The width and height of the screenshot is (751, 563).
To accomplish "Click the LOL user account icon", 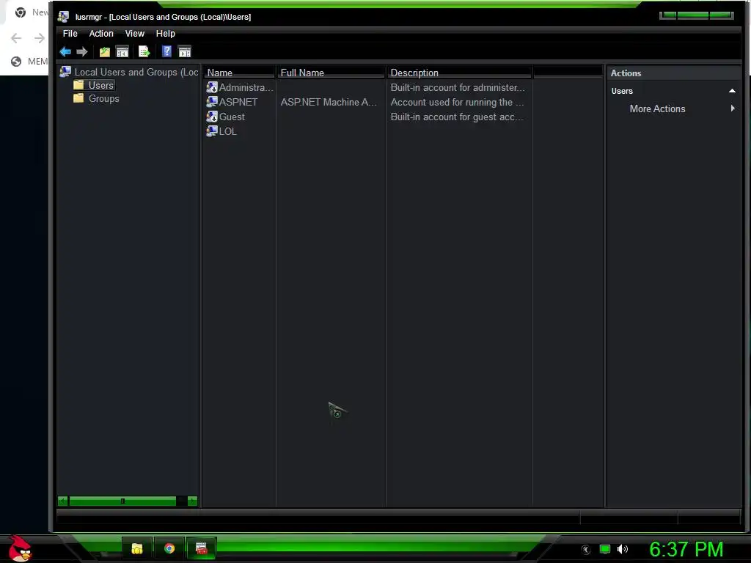I will tap(212, 130).
